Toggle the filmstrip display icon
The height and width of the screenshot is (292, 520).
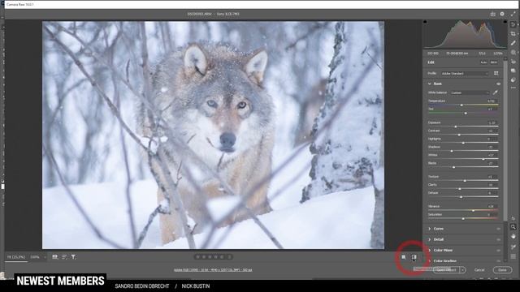(55, 257)
